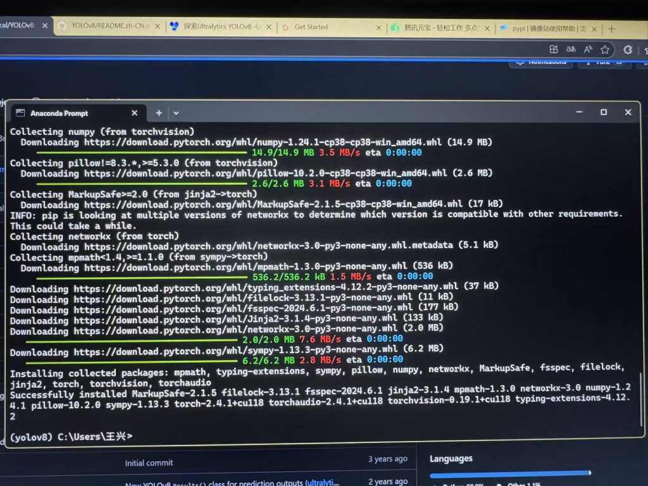Click the 'Successfully installed MarkupSafe' line
Viewport: 648px width, 486px height.
[320, 401]
